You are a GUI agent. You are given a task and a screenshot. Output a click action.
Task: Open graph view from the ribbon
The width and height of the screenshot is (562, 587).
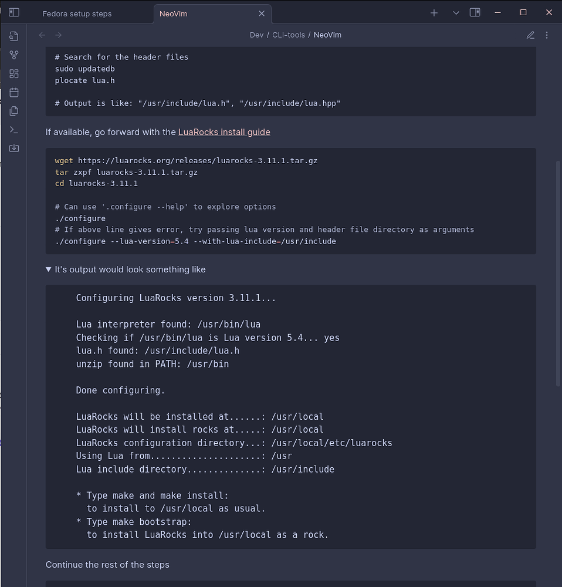(x=14, y=55)
